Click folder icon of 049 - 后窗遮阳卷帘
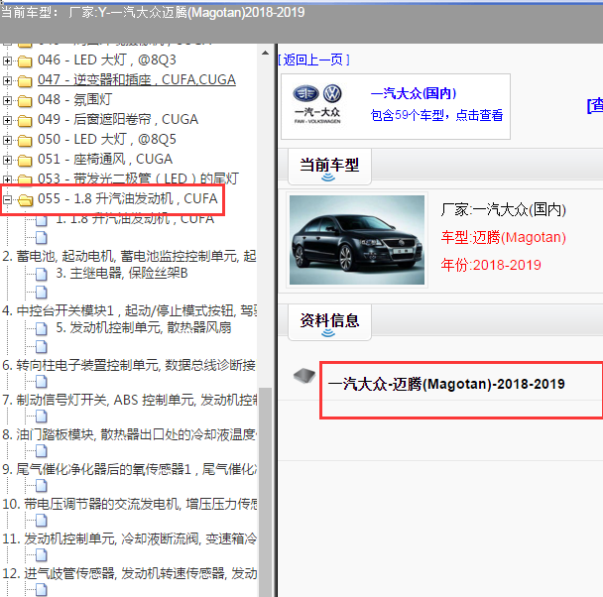The height and width of the screenshot is (597, 603). point(25,121)
